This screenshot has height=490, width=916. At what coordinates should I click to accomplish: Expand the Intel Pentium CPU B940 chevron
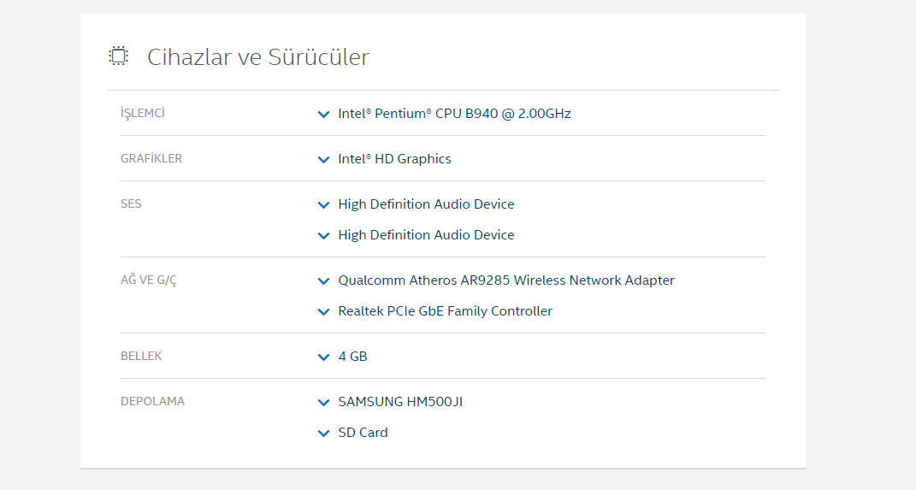click(323, 114)
